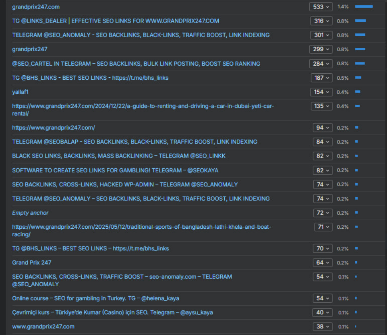Expand the 74 dropdown for HACKED WP-ADMIN row
The width and height of the screenshot is (387, 335).
(323, 184)
